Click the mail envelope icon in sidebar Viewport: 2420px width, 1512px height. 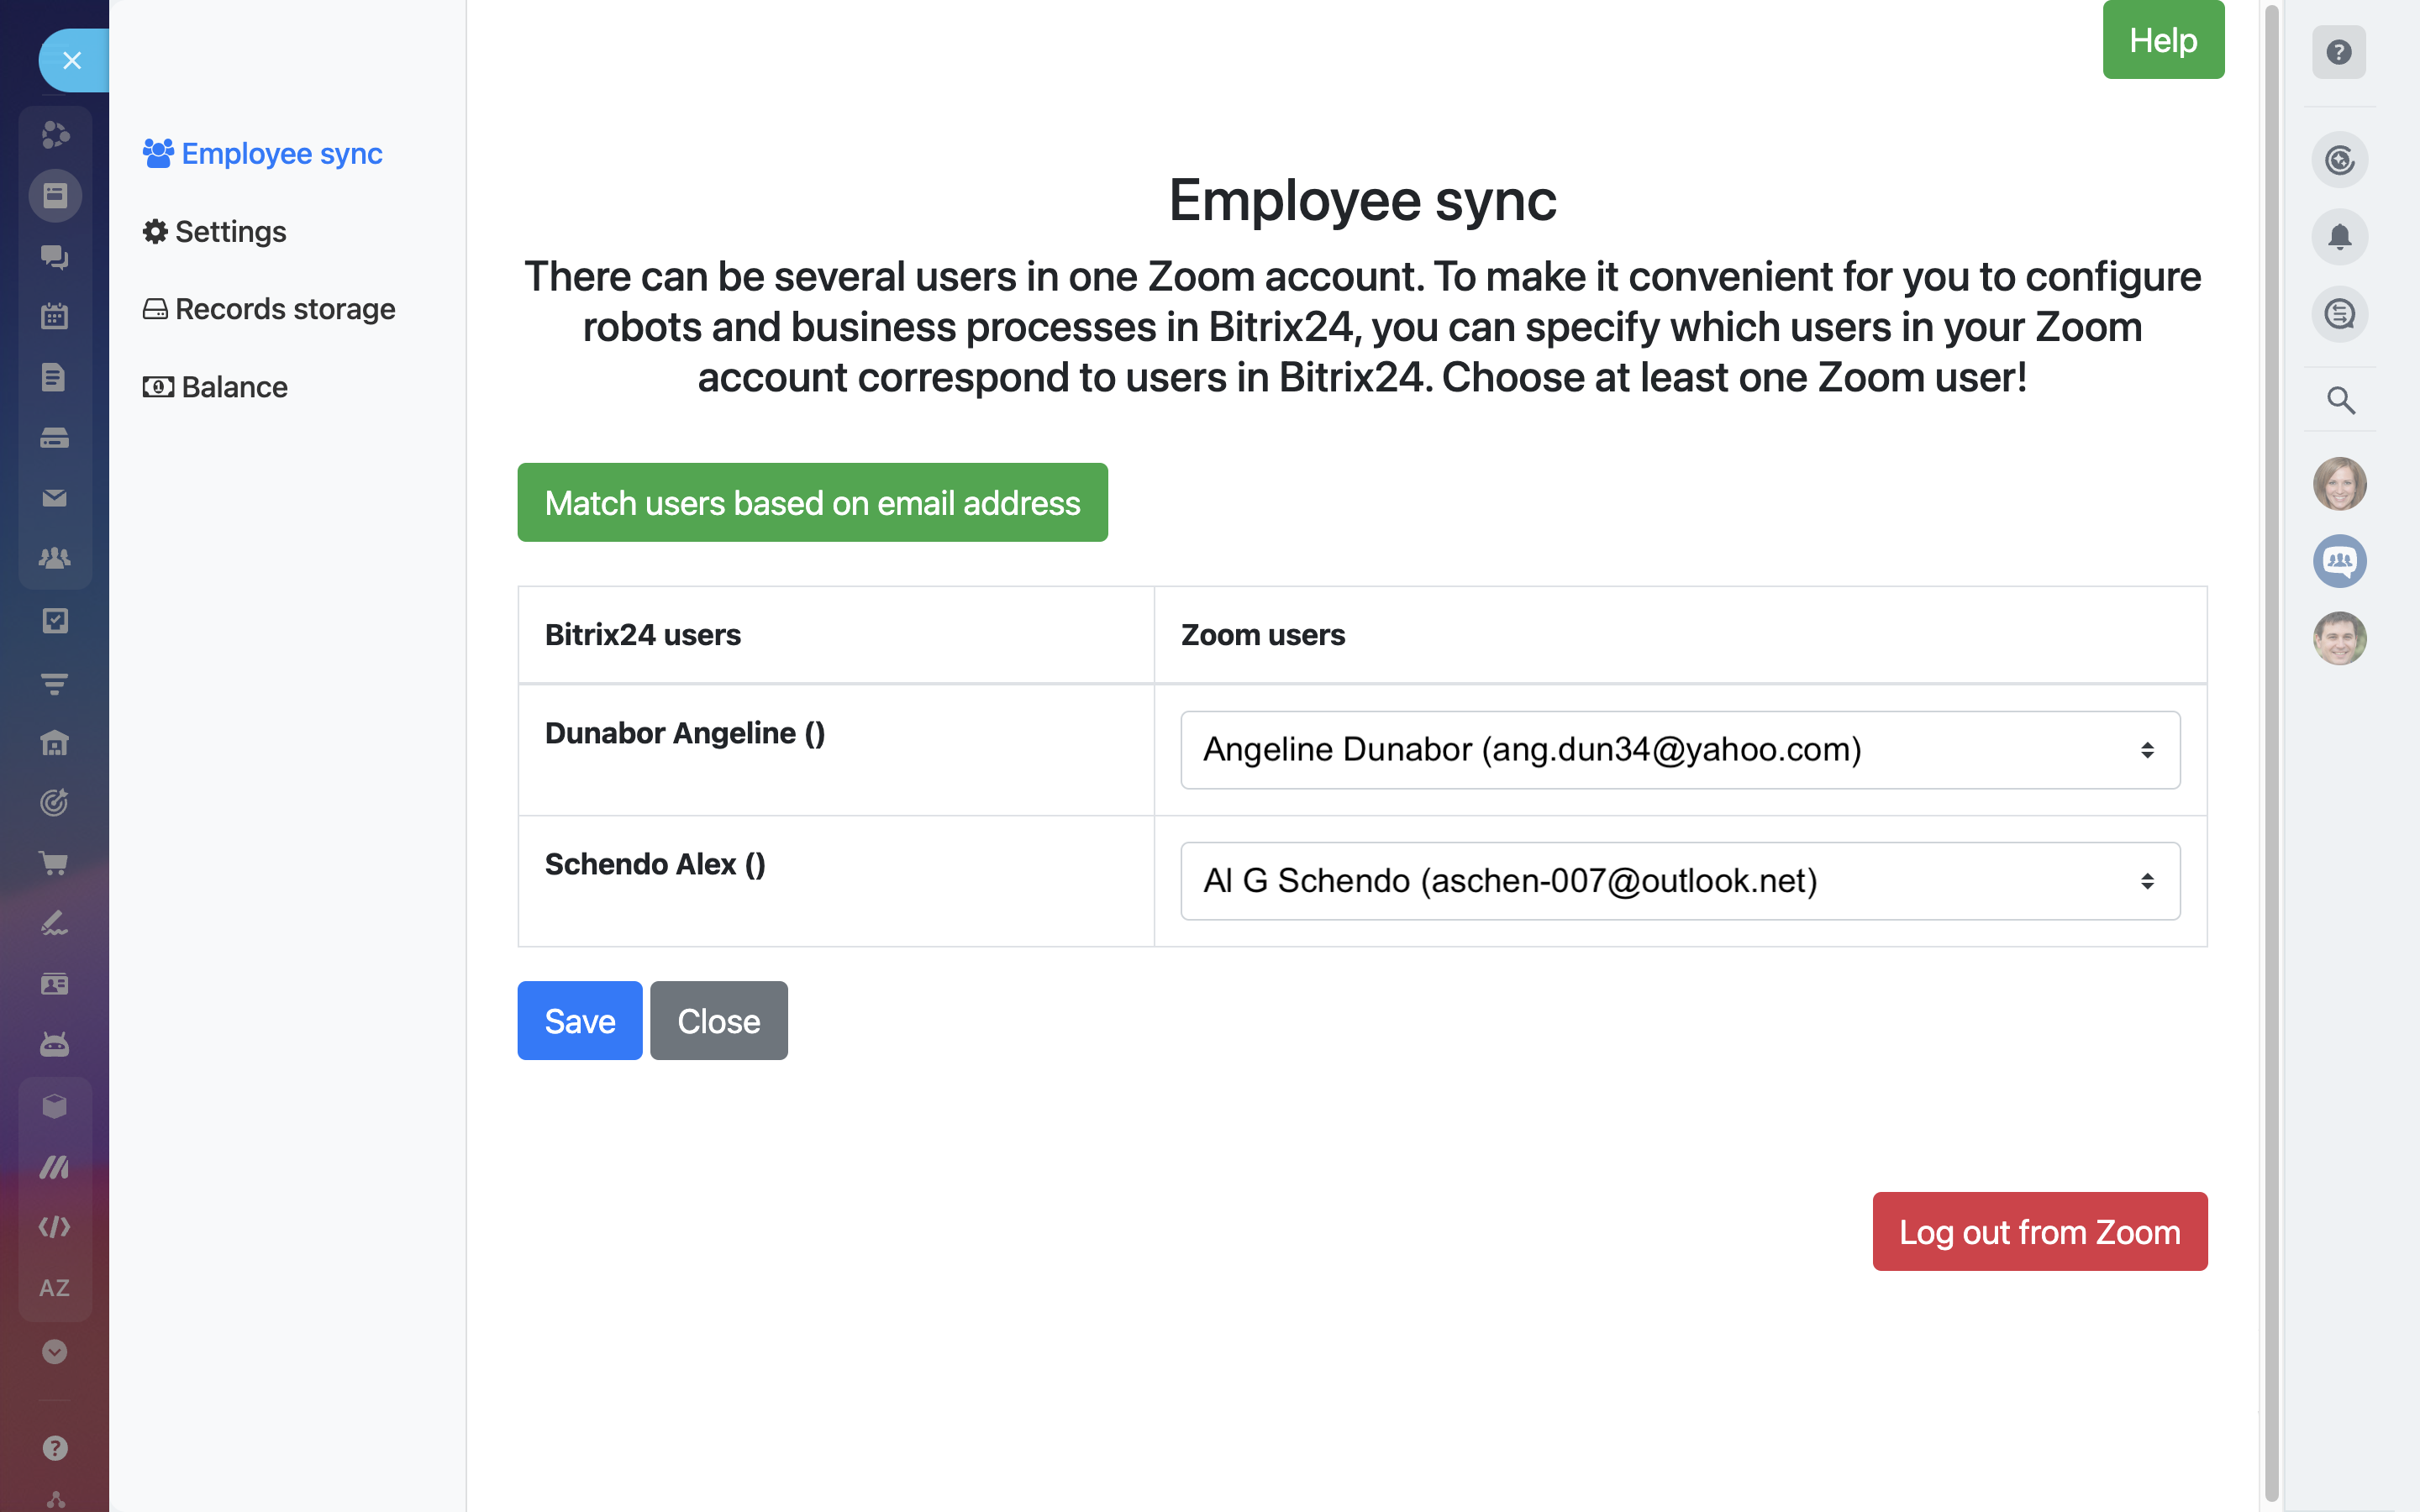click(x=54, y=498)
